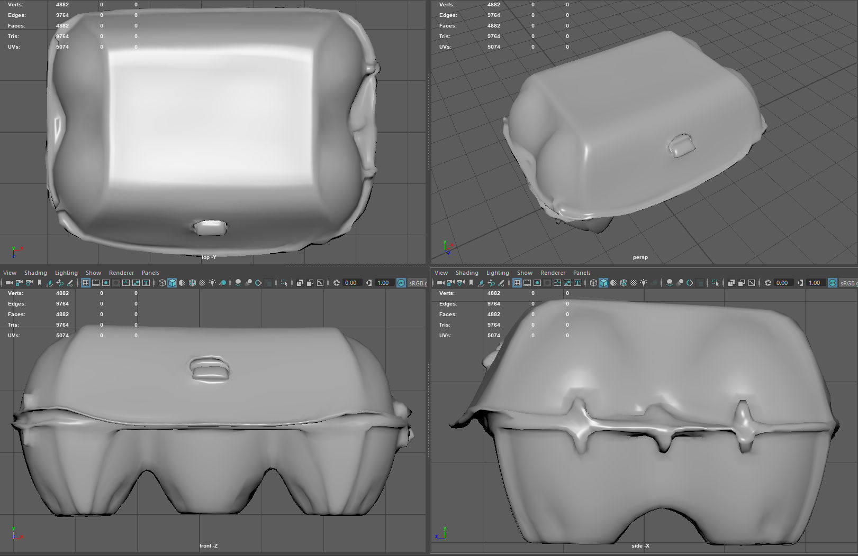Open the View menu of side panel
858x556 pixels.
(441, 273)
